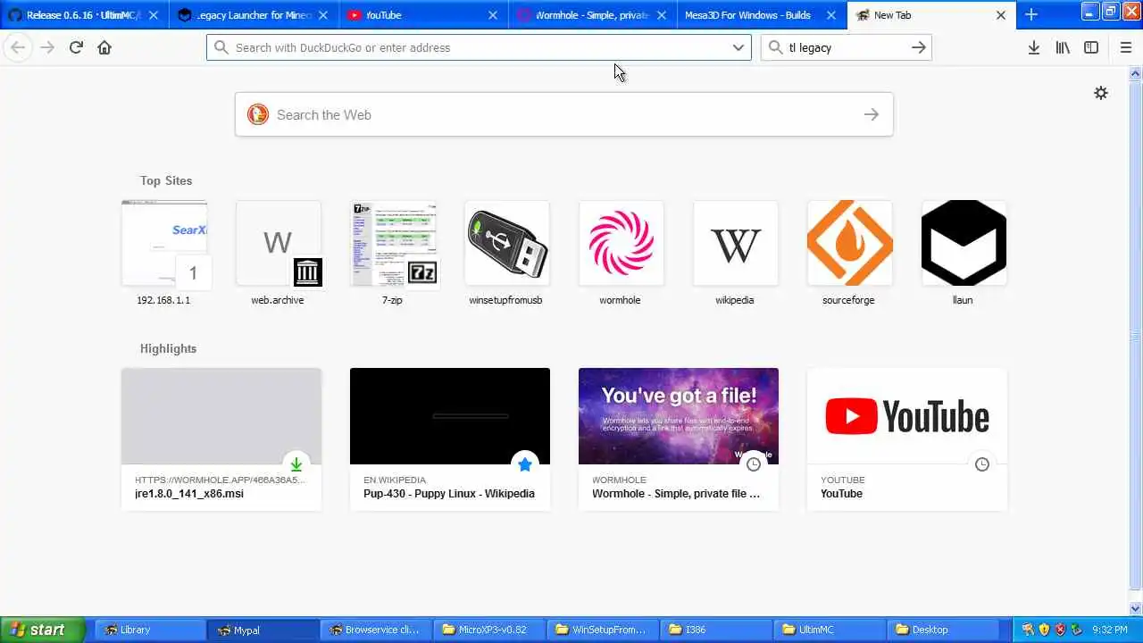Screen dimensions: 1143x643
Task: Open the Library bookshelf icon
Action: point(1063,47)
